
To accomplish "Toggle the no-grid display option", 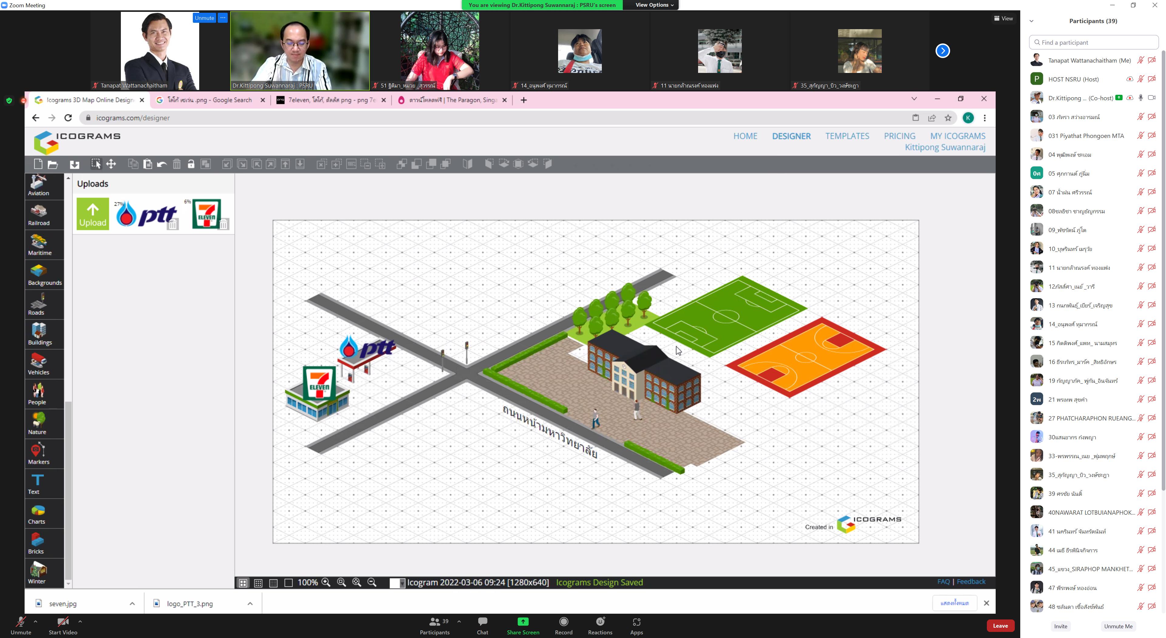I will 288,583.
